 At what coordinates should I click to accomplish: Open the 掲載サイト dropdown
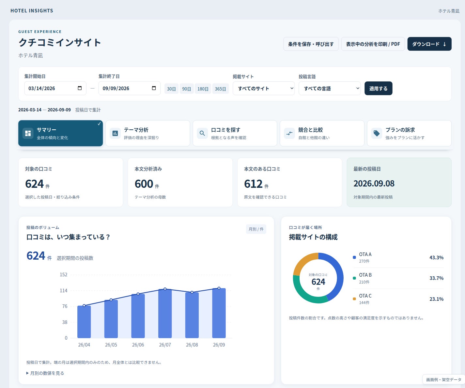click(264, 89)
